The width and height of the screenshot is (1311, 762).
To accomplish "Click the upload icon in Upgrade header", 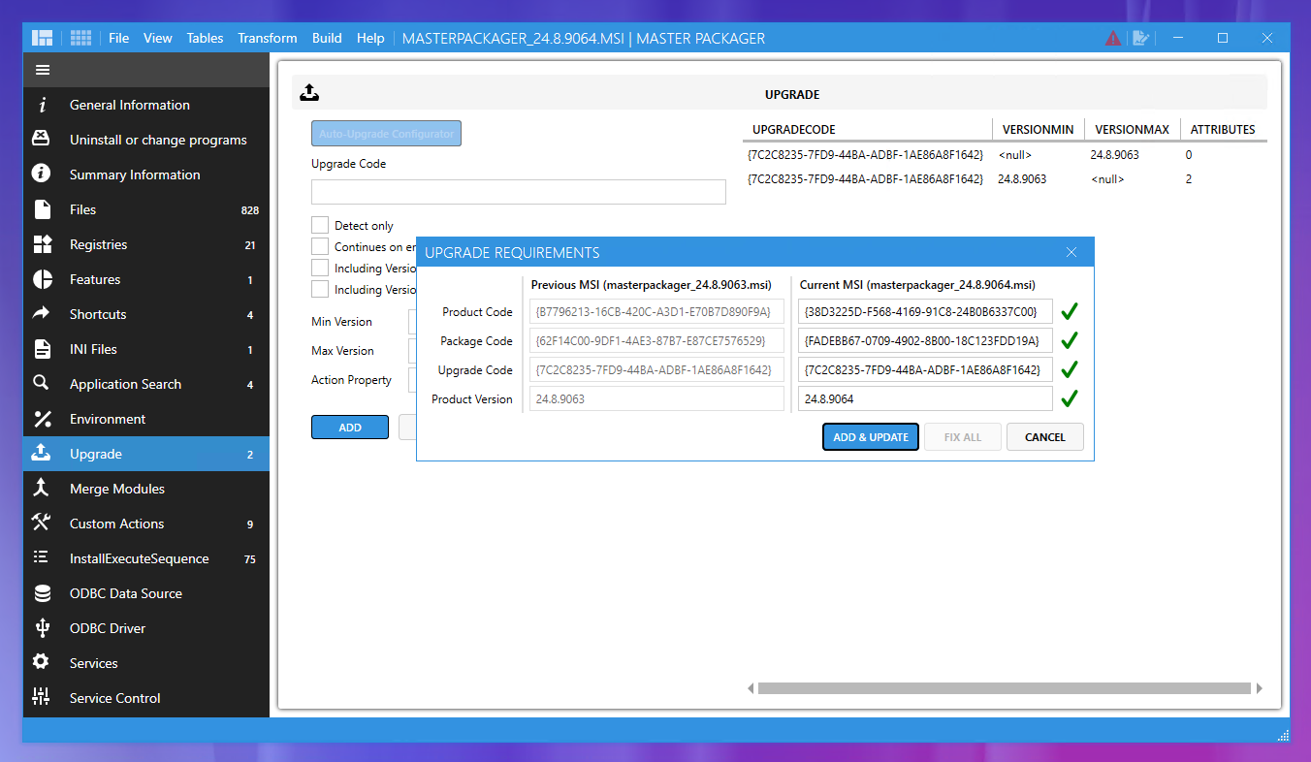I will tap(309, 93).
